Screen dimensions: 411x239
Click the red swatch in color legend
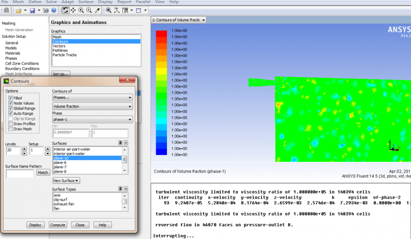tap(161, 33)
